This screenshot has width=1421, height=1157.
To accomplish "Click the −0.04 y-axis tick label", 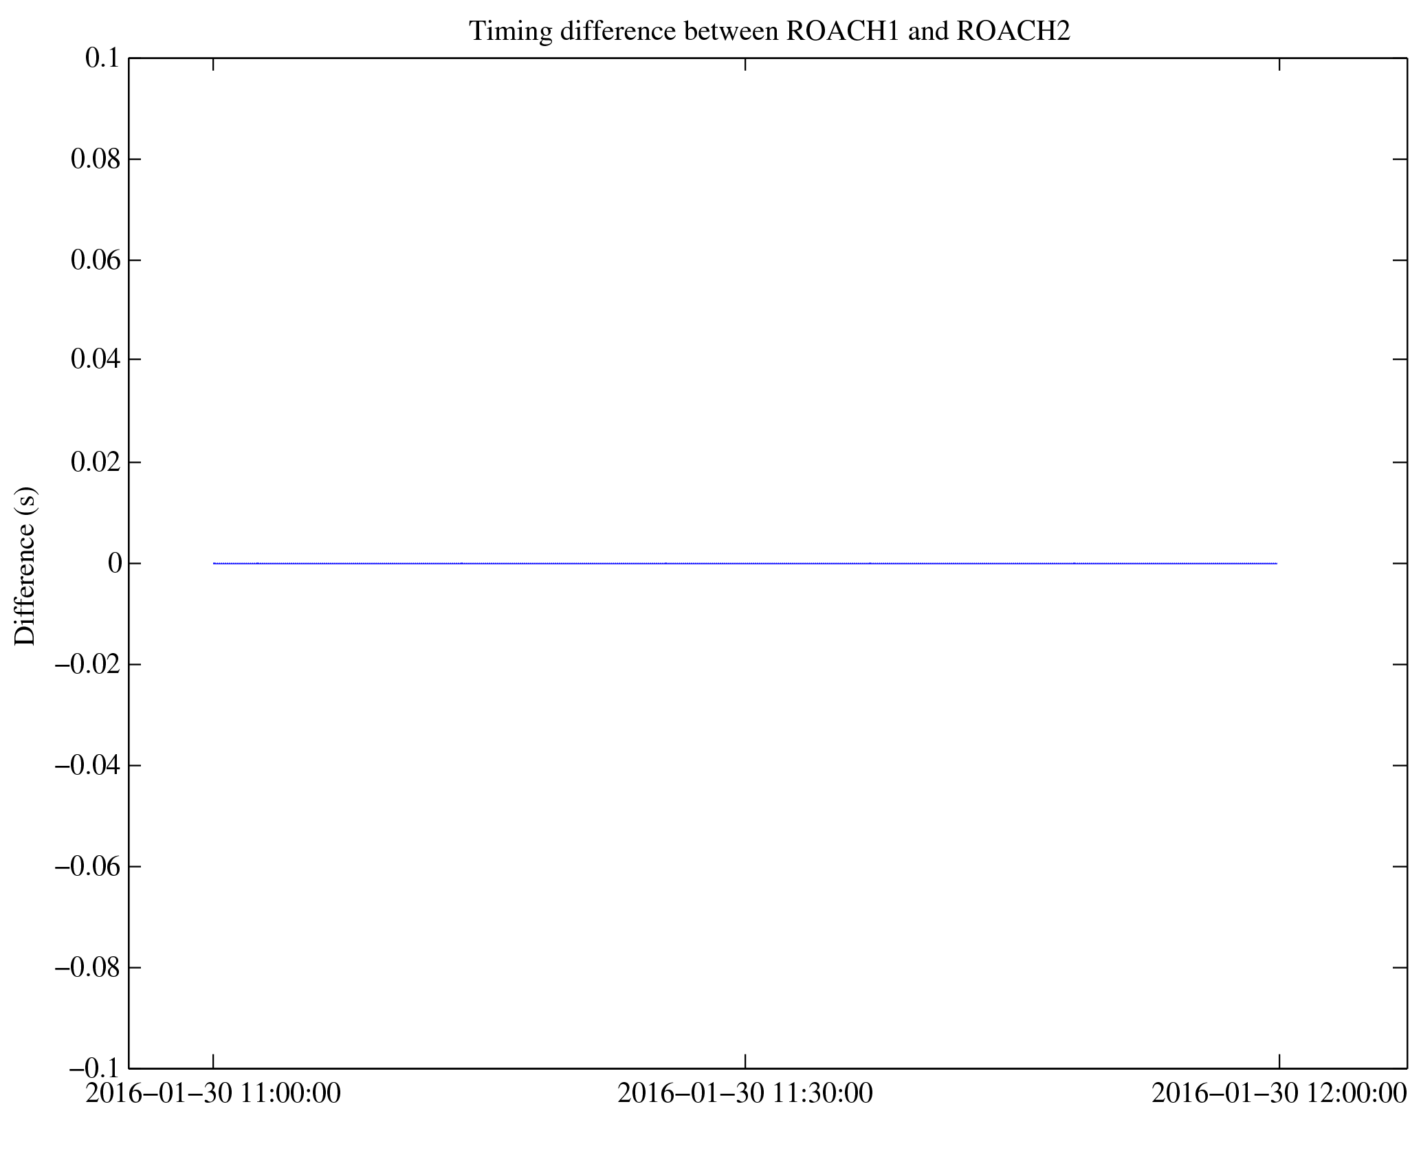I will (87, 765).
